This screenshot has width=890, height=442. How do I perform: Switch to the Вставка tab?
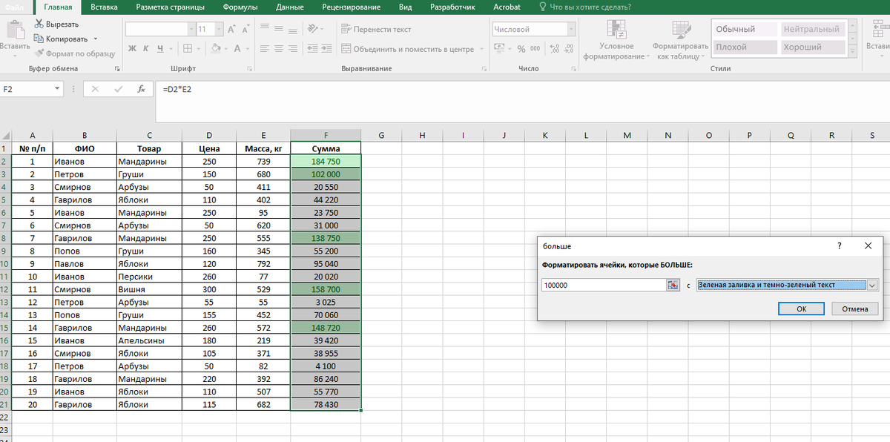point(104,7)
